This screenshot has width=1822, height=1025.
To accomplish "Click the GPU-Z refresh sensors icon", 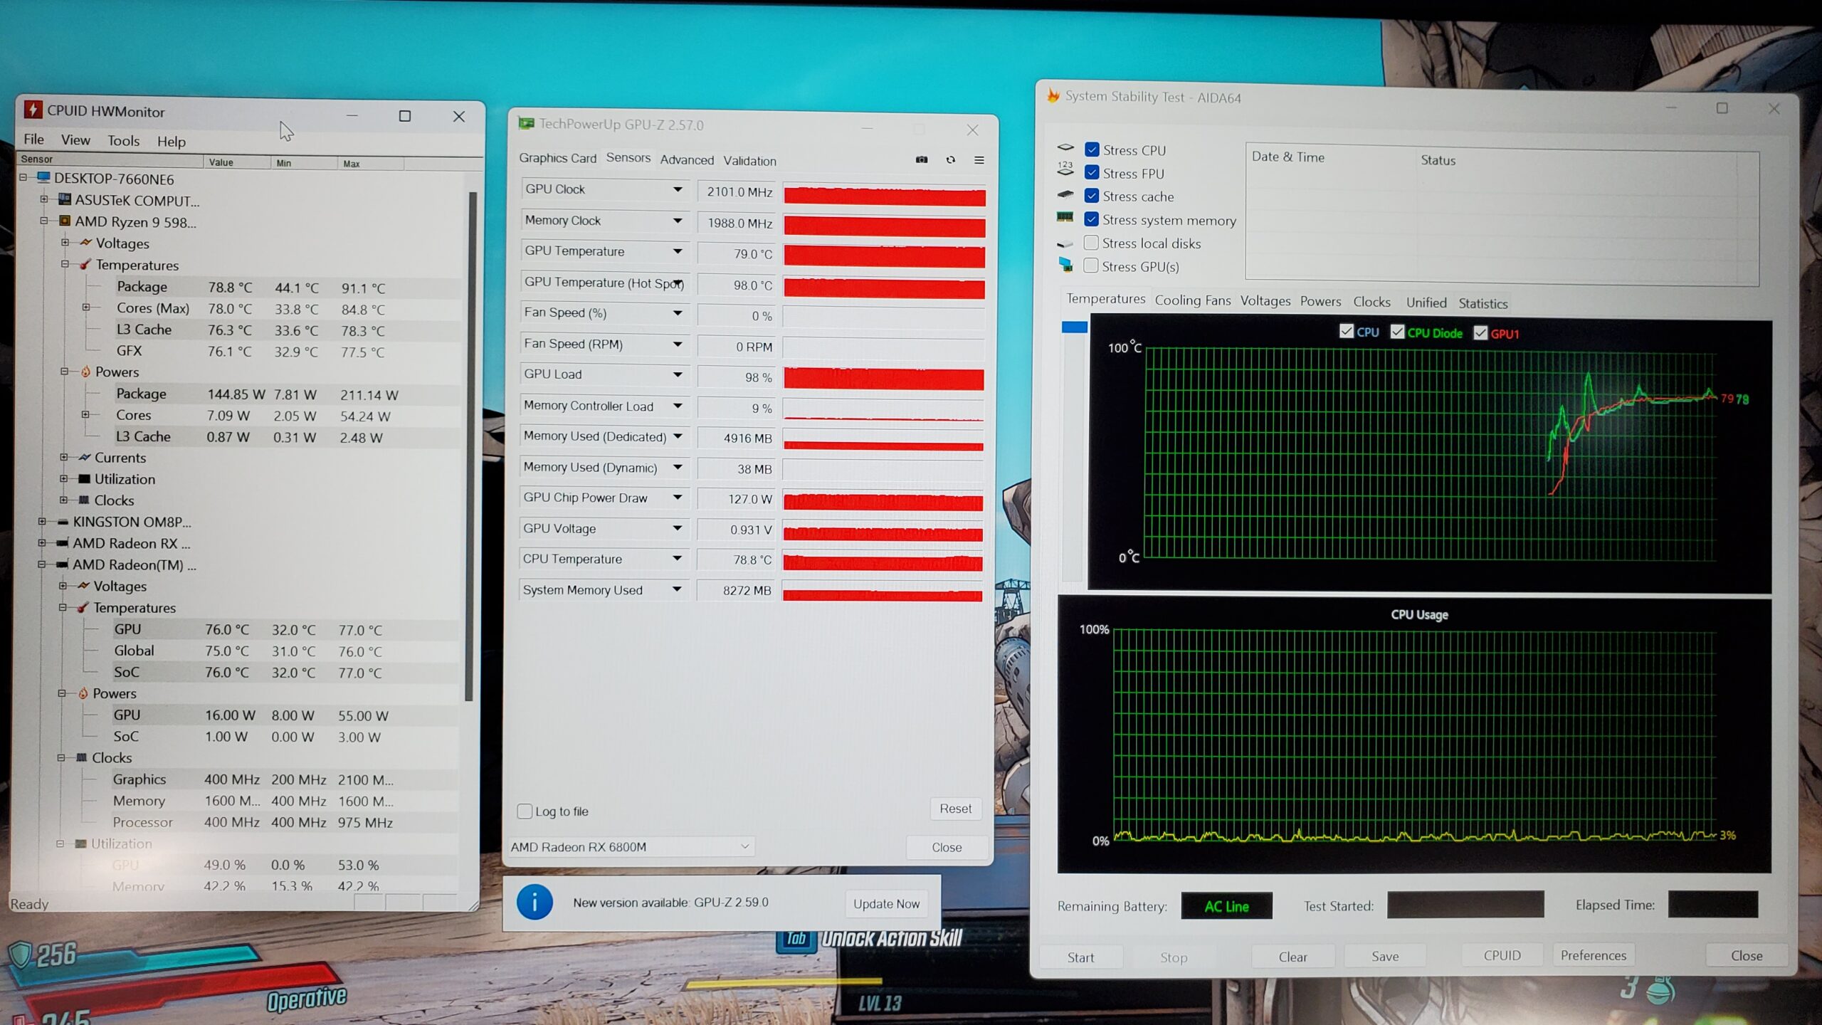I will 951,160.
